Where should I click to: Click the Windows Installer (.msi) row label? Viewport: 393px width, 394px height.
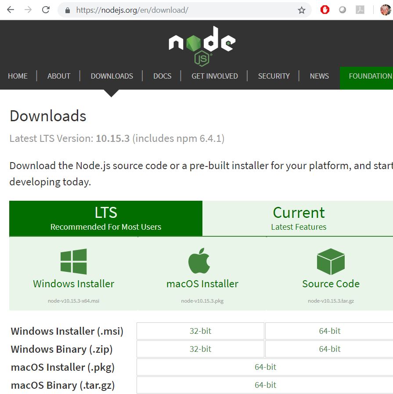coord(67,331)
